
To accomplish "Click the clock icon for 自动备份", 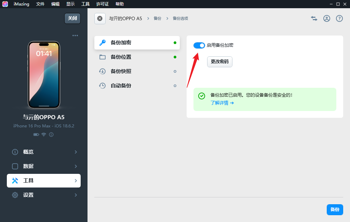I will tap(103, 86).
